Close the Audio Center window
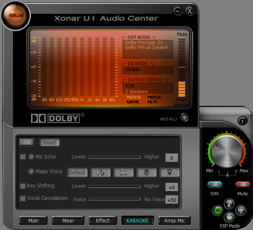The height and width of the screenshot is (230, 253). [189, 11]
